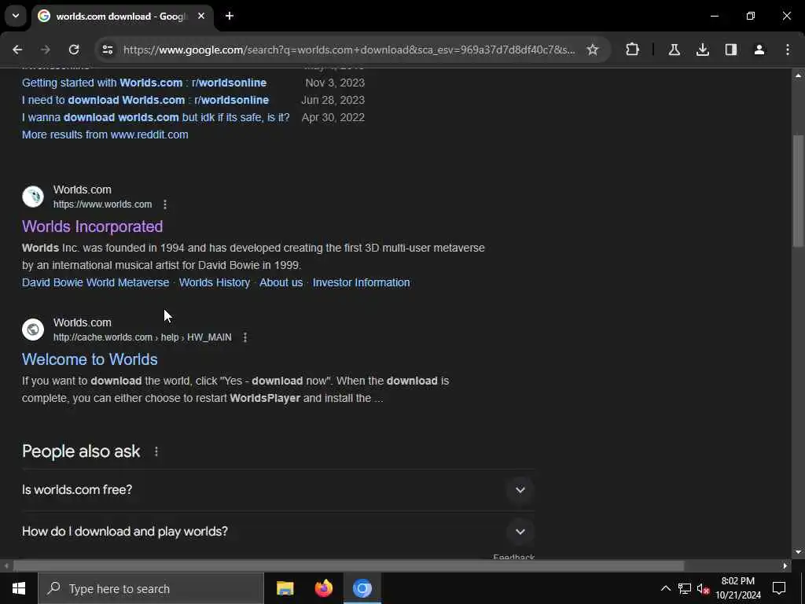Open 'I wanna download worlds.com' Reddit link

[156, 118]
